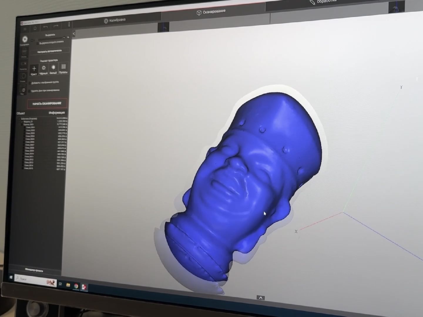Open Chrome from the Windows taskbar

tap(76, 286)
